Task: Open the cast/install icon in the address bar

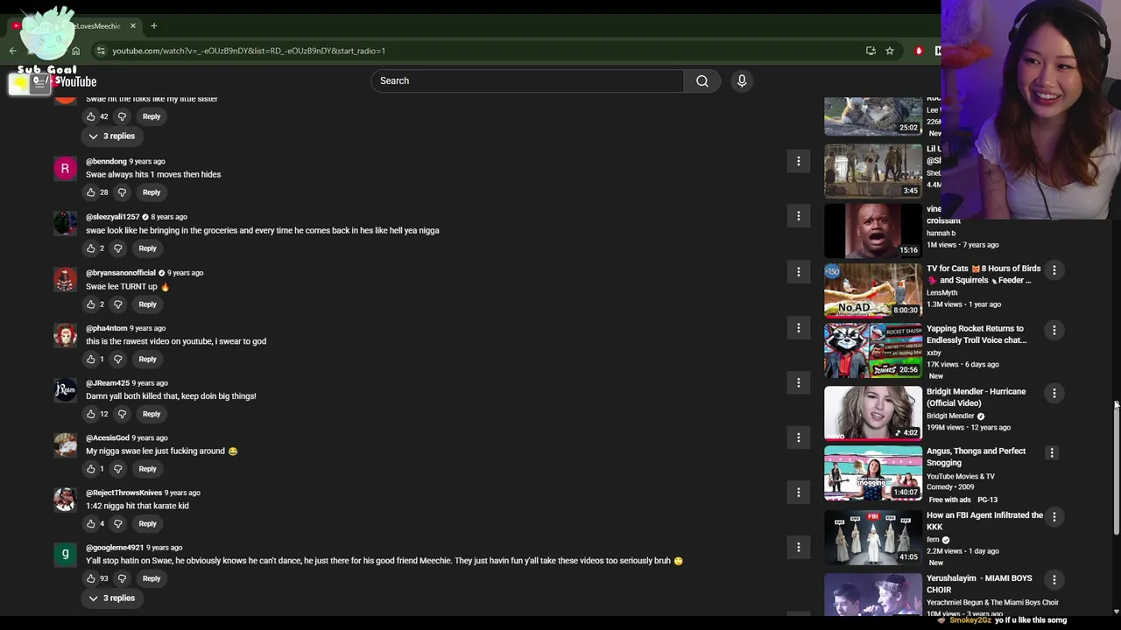Action: pos(871,51)
